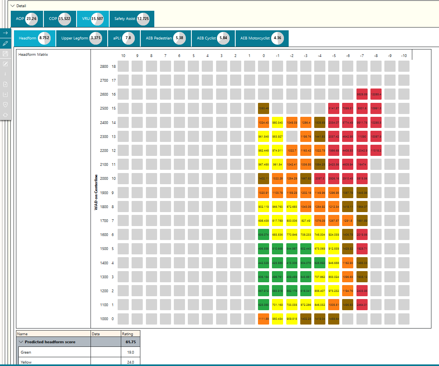Collapse the Detail section
This screenshot has height=366, width=439.
[x=13, y=6]
